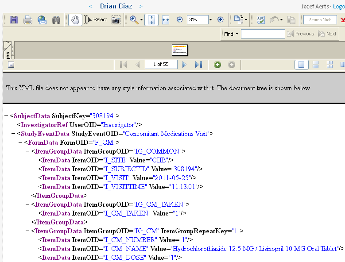The image size is (345, 262).
Task: Click the Save floppy disk icon
Action: [14, 20]
